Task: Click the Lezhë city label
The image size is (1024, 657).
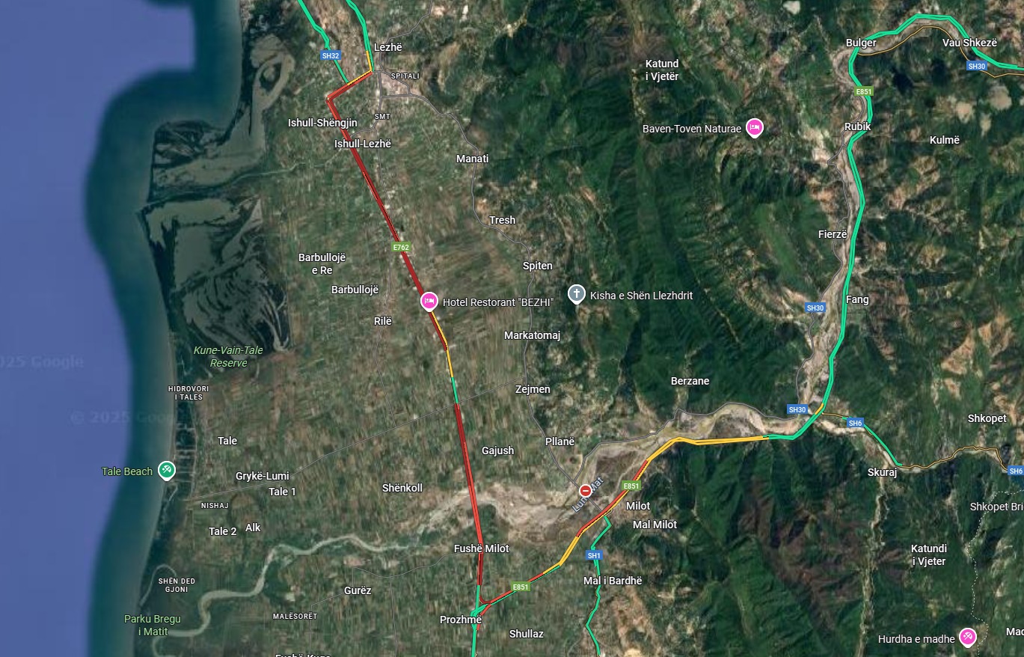Action: (x=388, y=47)
